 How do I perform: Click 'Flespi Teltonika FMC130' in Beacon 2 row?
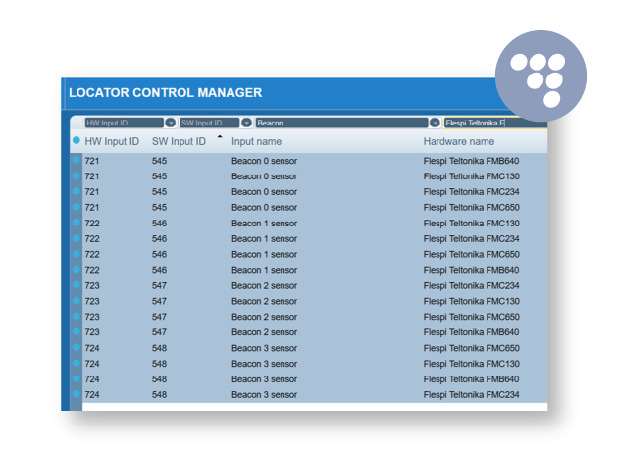472,301
